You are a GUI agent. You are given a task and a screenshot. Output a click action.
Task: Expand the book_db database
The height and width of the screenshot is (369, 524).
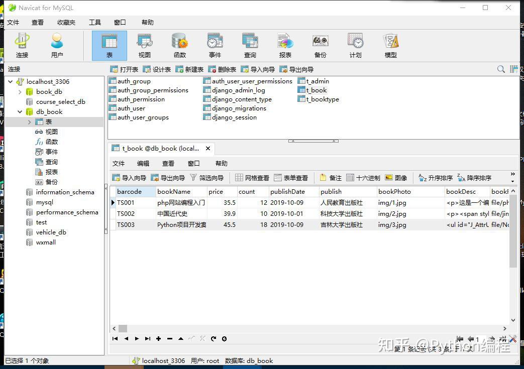click(x=20, y=91)
